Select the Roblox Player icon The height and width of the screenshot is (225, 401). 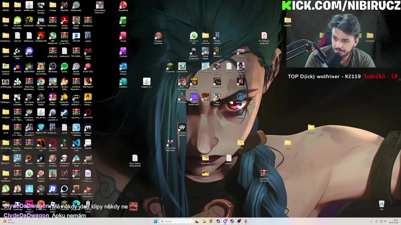pyautogui.click(x=53, y=190)
